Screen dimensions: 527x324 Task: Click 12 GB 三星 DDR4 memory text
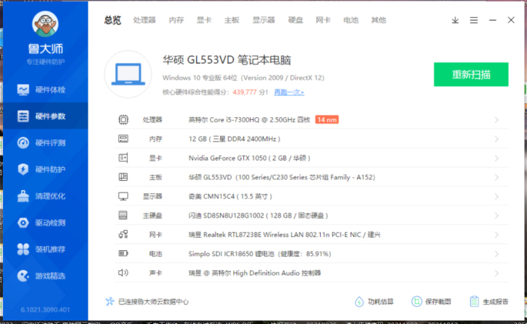pyautogui.click(x=235, y=139)
